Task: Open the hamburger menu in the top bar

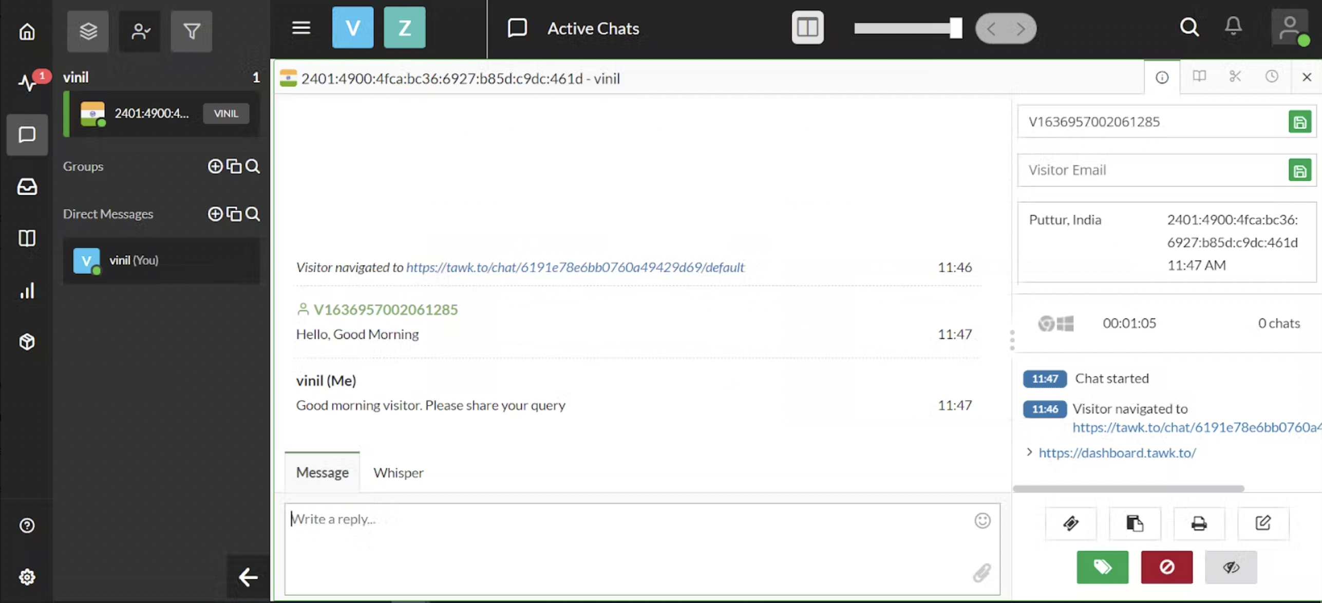Action: pos(301,28)
